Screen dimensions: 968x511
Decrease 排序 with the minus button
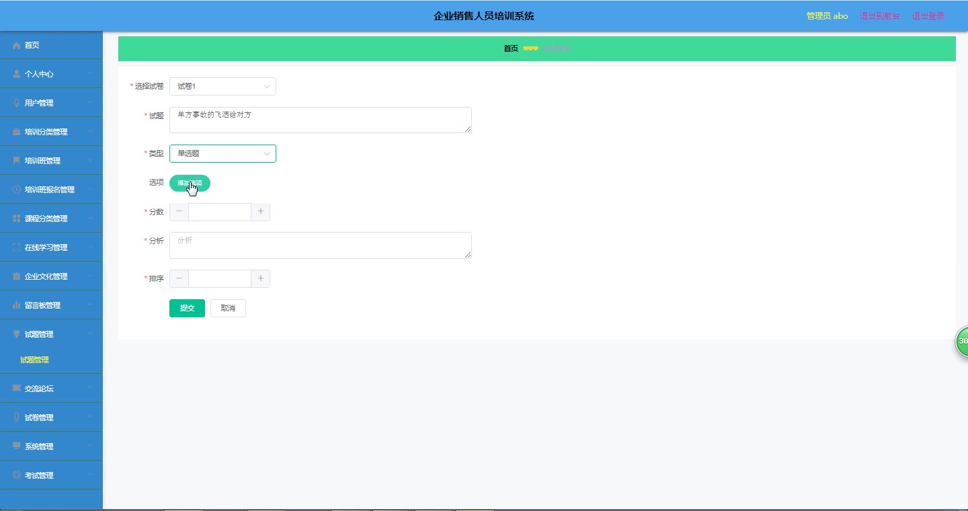[x=179, y=278]
